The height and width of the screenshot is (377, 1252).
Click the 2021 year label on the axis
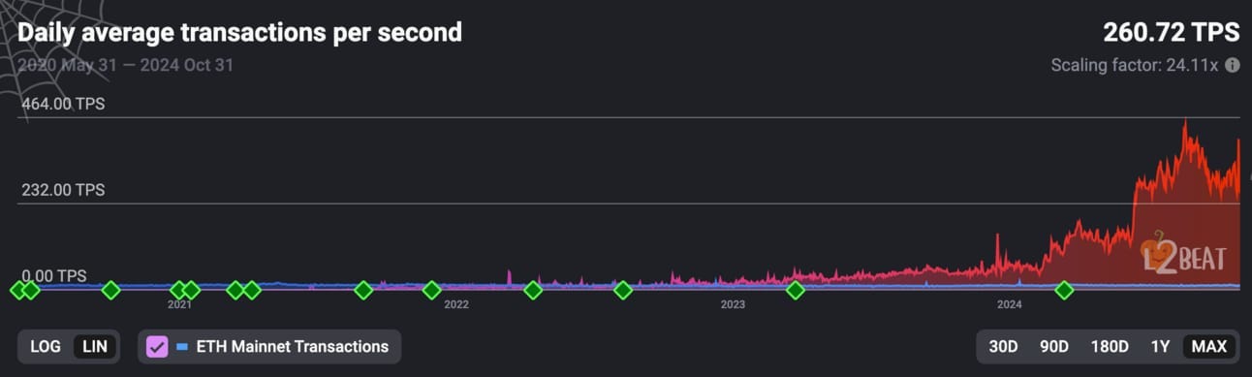[179, 305]
